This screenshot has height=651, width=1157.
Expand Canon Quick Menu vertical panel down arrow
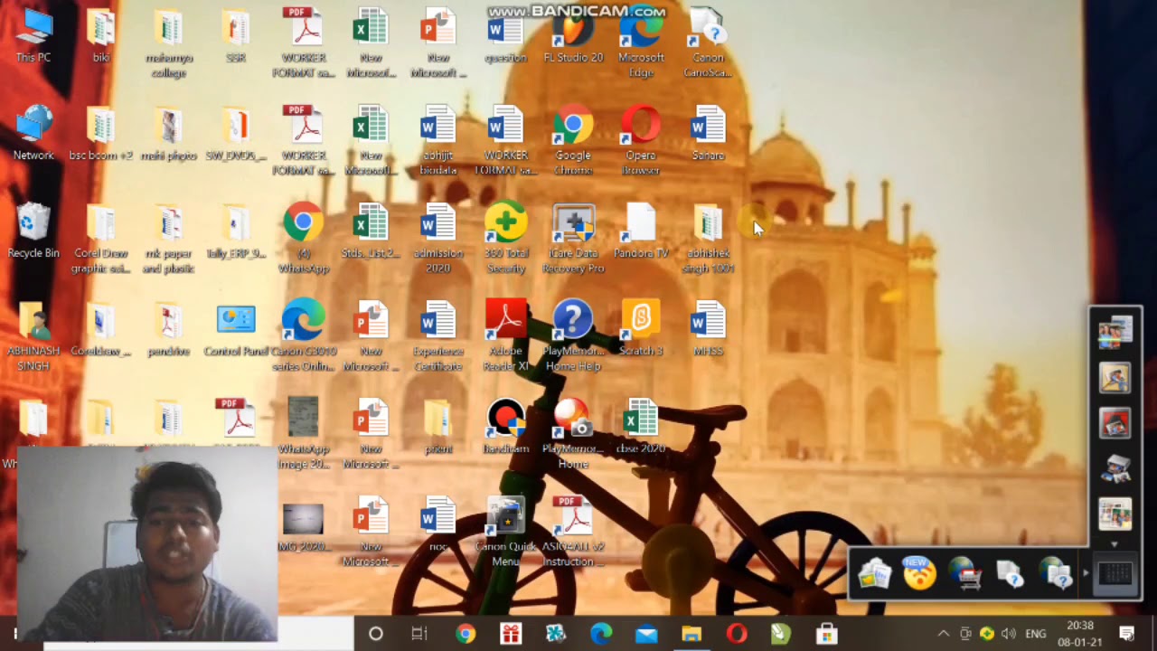(1115, 543)
